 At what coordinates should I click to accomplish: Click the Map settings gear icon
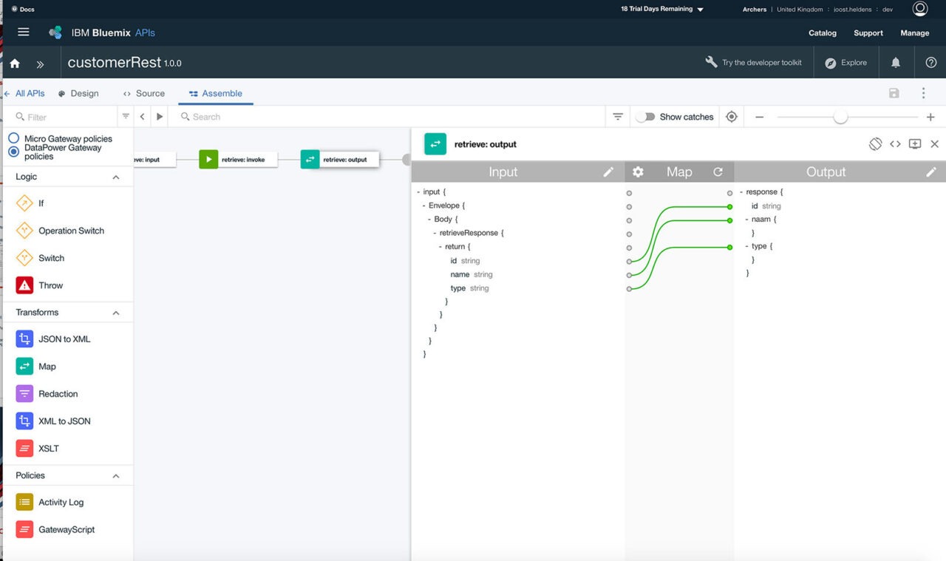click(638, 171)
